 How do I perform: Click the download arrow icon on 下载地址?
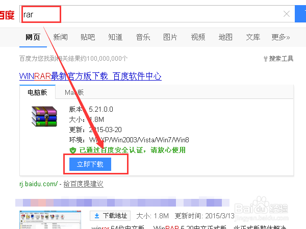click(96, 216)
